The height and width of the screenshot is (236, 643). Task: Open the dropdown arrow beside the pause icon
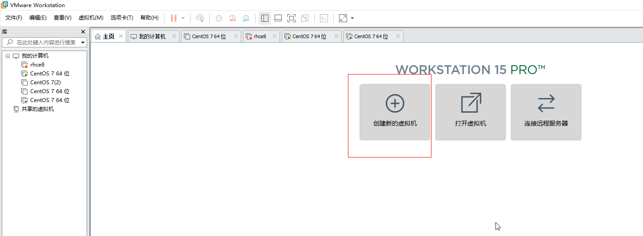coord(183,18)
